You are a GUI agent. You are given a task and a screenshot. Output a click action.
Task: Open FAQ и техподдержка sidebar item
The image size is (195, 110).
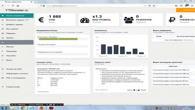point(17,78)
